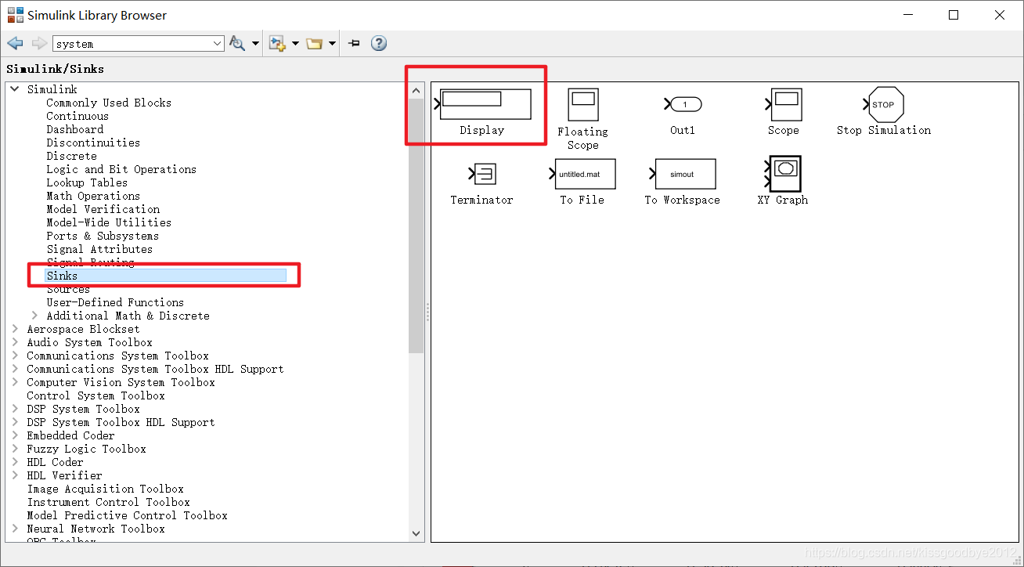Click the Simulink Library Browser title icon
The height and width of the screenshot is (567, 1024).
[15, 15]
